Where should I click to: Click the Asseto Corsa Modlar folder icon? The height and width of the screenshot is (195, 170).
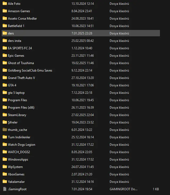(5, 18)
